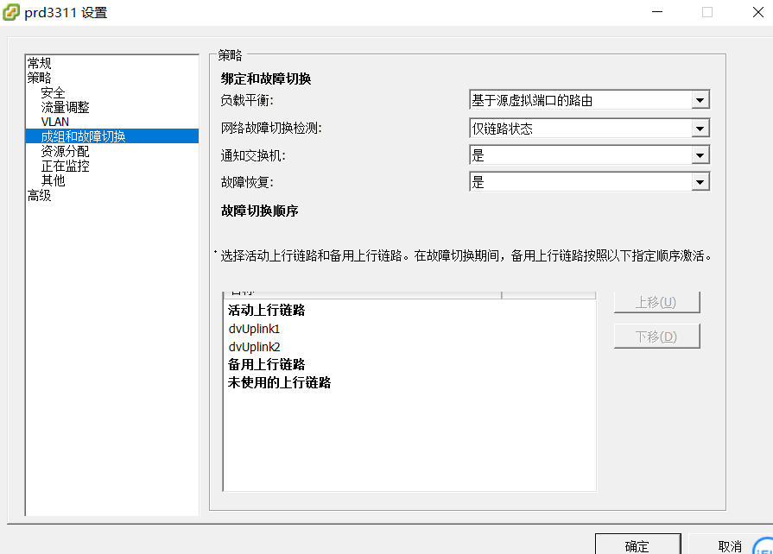
Task: Open the 资源分配 policy page
Action: 65,151
